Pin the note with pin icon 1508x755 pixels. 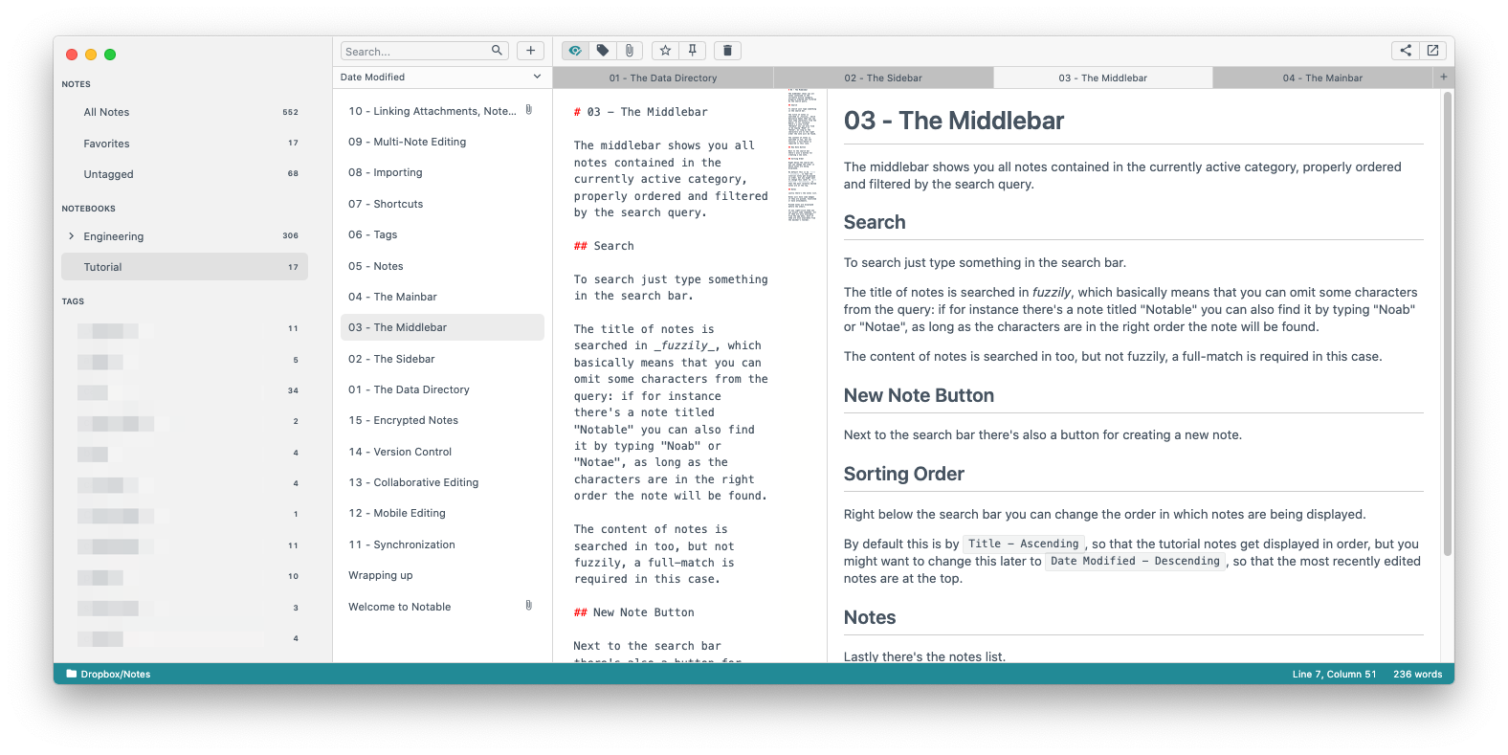click(x=692, y=51)
